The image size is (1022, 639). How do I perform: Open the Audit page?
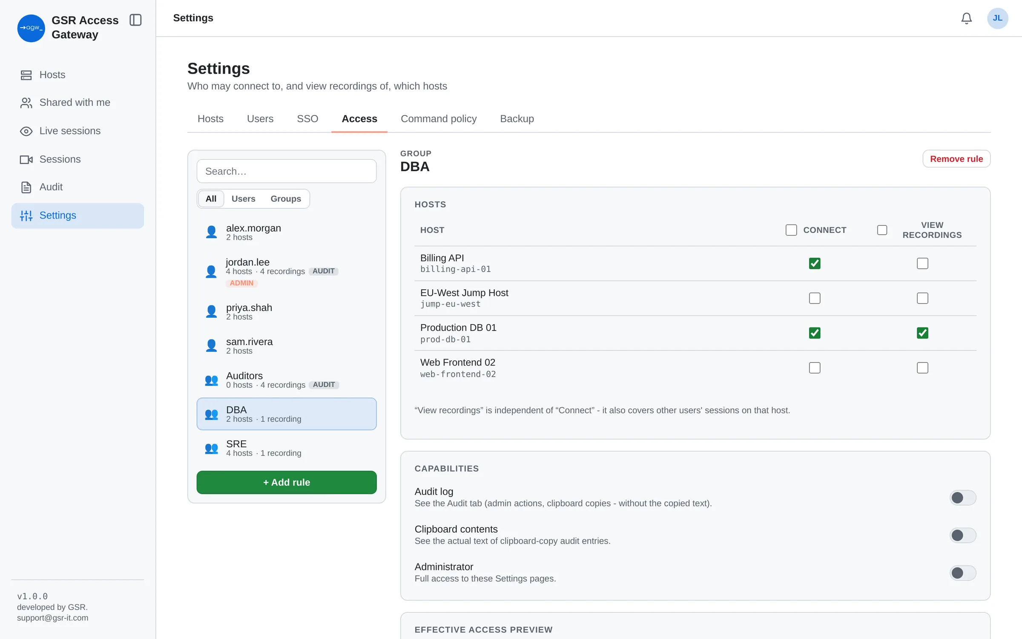click(78, 187)
